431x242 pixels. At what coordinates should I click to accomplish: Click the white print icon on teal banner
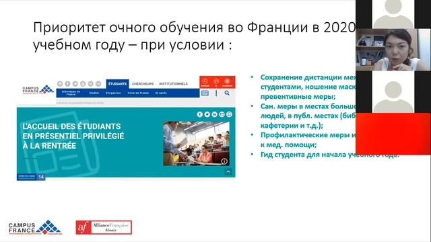pos(229,114)
